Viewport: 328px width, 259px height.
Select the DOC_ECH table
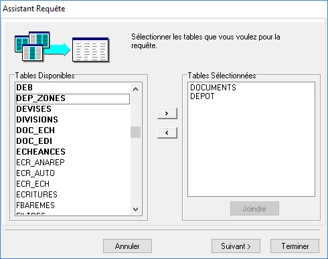73,131
